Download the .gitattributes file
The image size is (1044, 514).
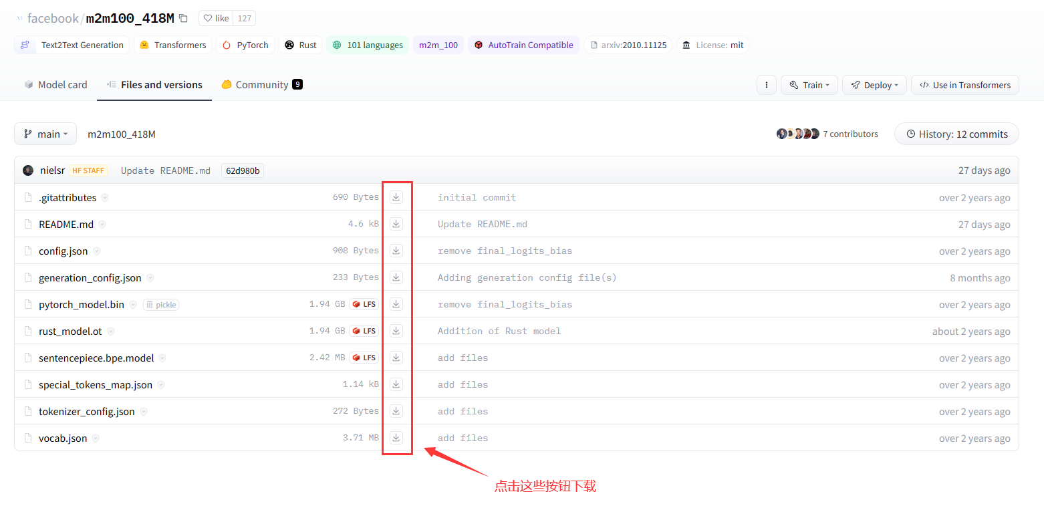tap(396, 197)
